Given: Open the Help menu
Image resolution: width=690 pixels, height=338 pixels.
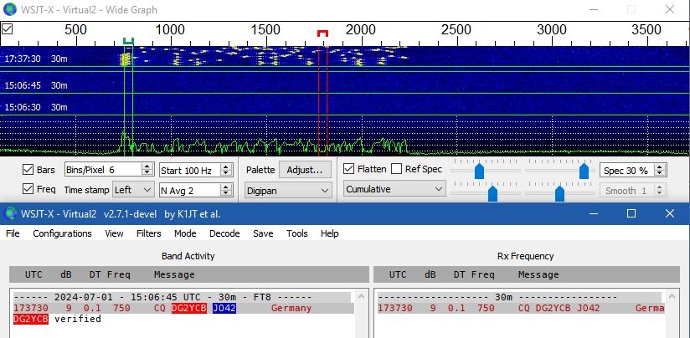Looking at the screenshot, I should pyautogui.click(x=330, y=233).
